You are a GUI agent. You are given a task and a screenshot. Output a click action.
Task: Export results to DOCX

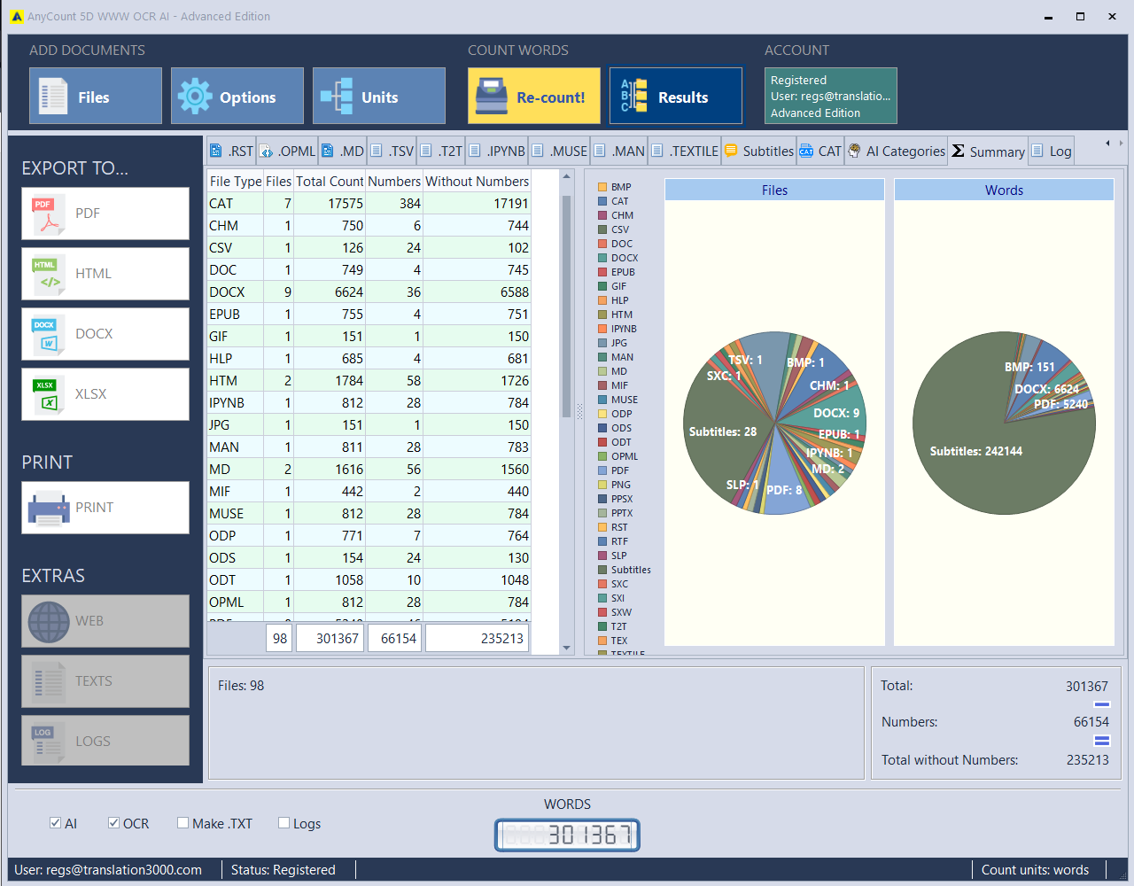point(105,334)
